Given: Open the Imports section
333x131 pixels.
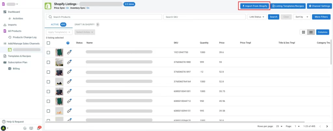Looking at the screenshot, I should (x=12, y=25).
